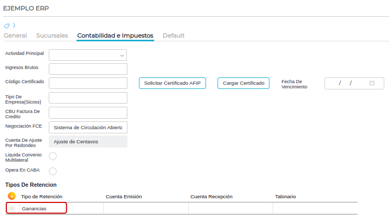The width and height of the screenshot is (389, 215).
Task: Open the Default tab
Action: [174, 36]
